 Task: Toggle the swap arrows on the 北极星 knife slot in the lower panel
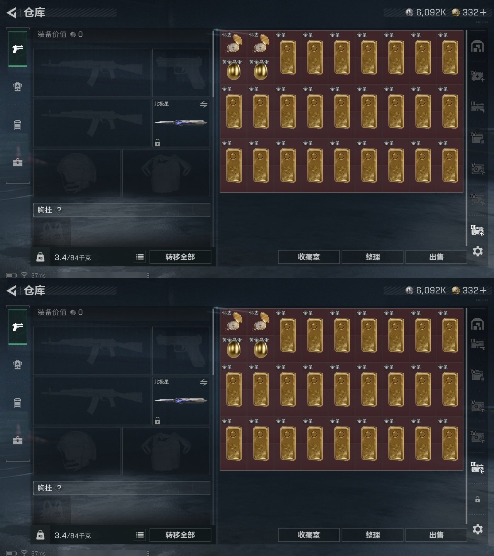[x=204, y=382]
